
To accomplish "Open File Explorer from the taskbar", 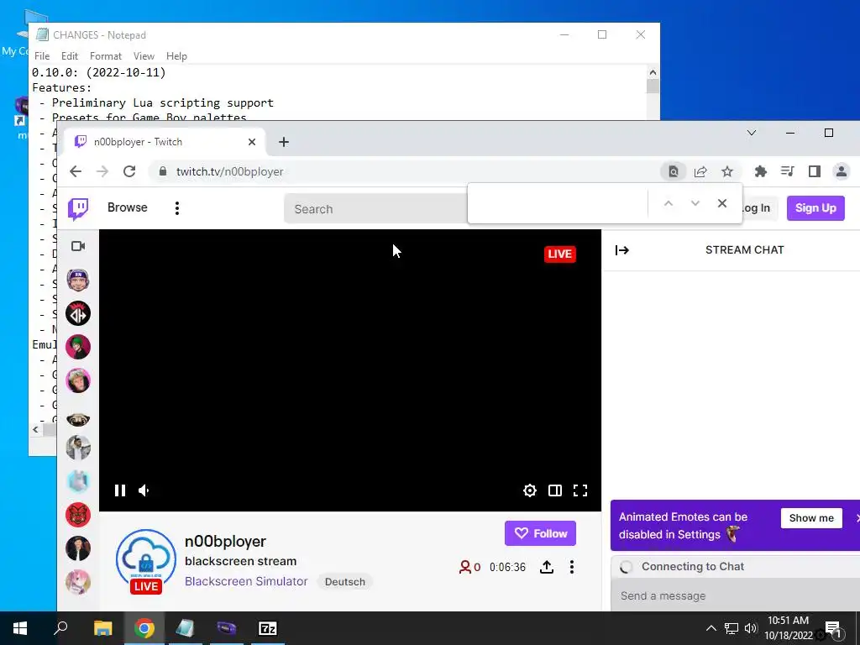I will pyautogui.click(x=102, y=628).
